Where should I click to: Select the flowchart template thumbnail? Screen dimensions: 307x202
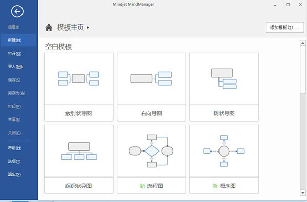point(151,151)
